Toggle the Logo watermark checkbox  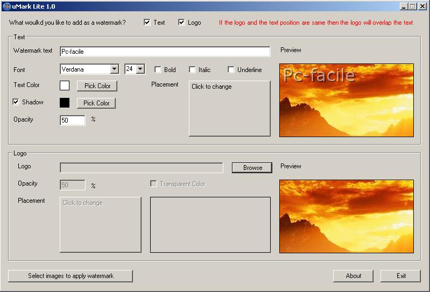click(181, 23)
